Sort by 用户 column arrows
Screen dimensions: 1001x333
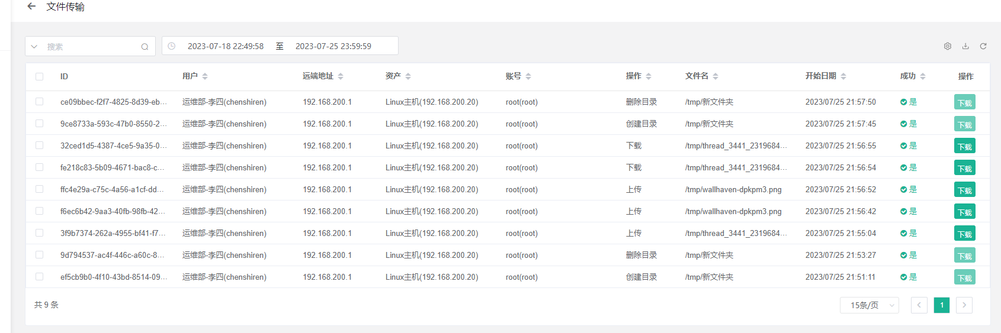pyautogui.click(x=205, y=76)
